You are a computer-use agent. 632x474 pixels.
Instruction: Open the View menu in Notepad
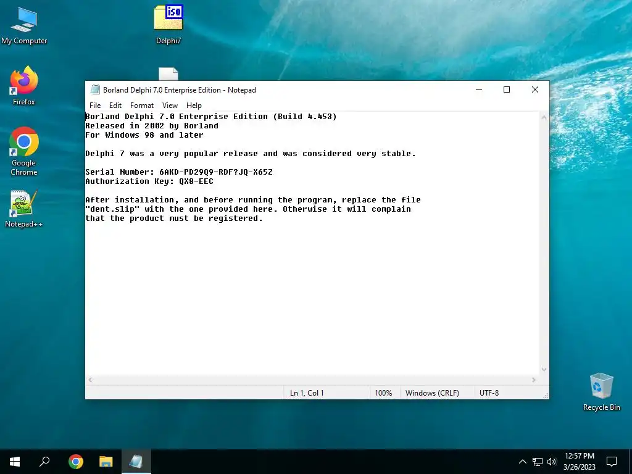pyautogui.click(x=170, y=105)
